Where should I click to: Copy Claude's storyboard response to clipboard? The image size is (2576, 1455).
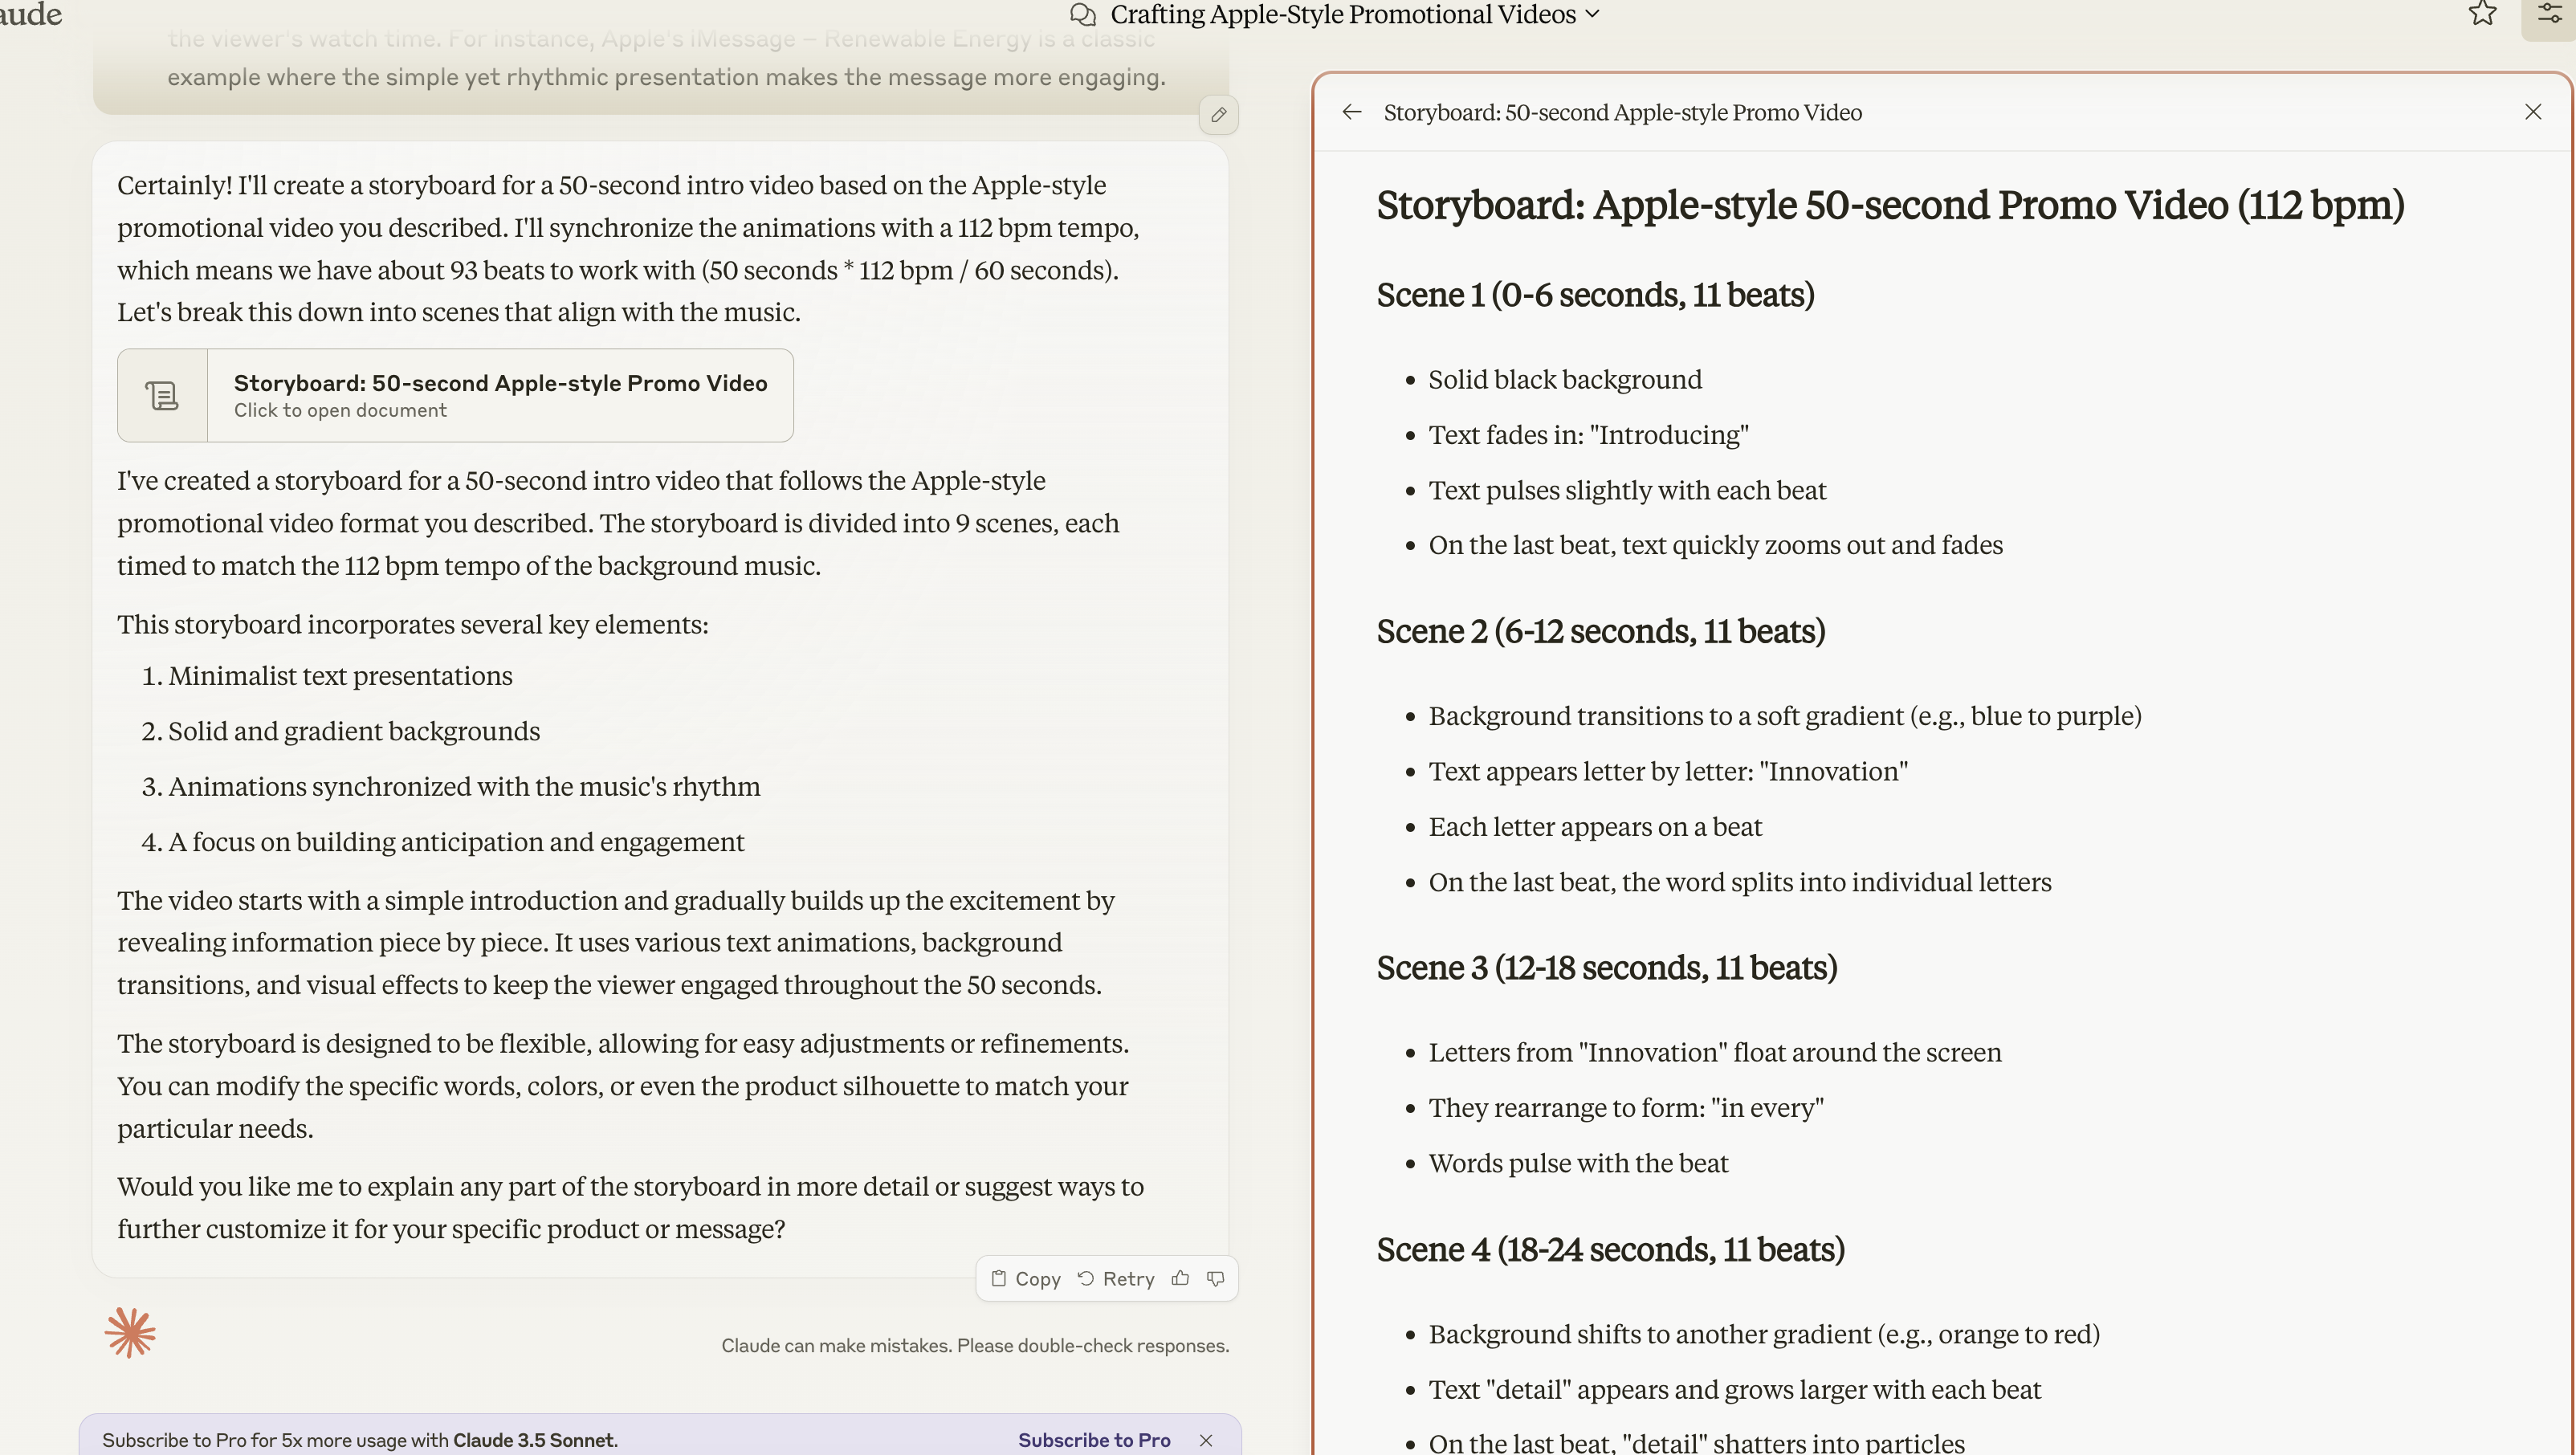point(1025,1278)
